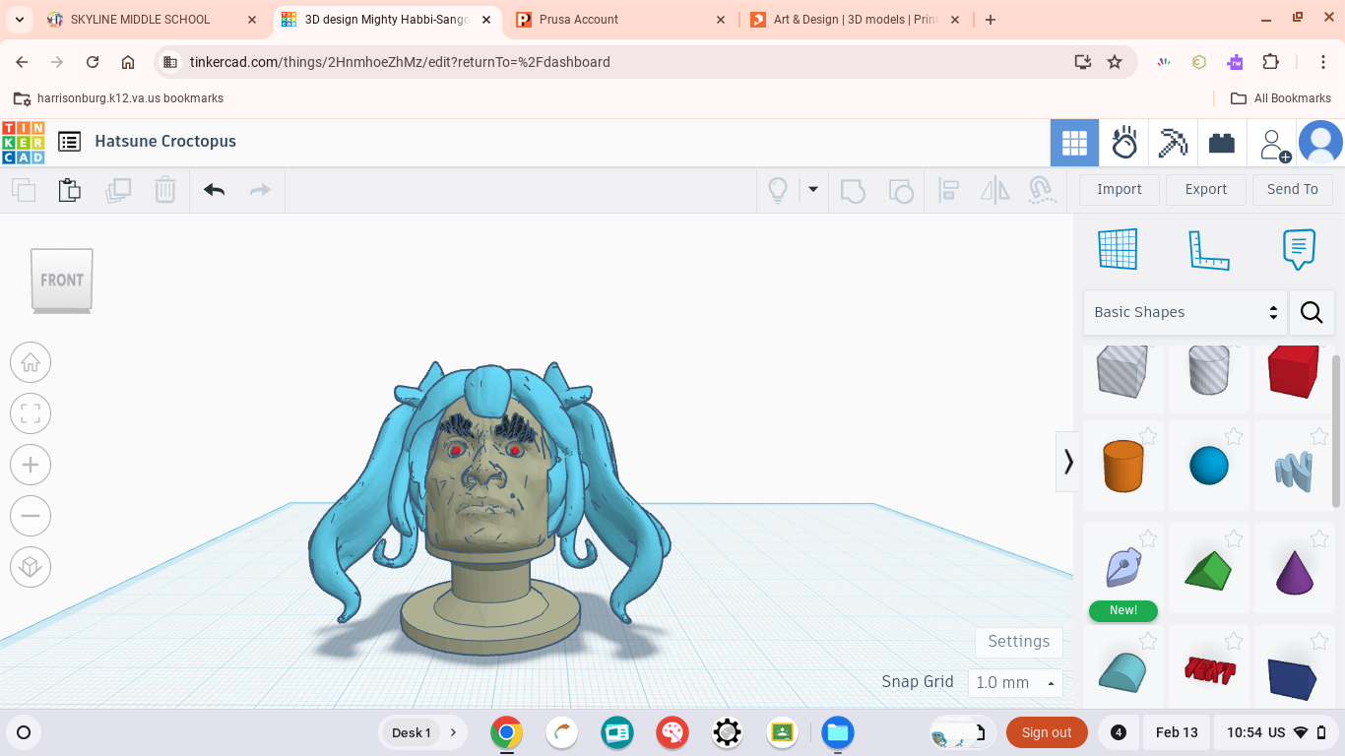Redo the last action

pyautogui.click(x=261, y=190)
